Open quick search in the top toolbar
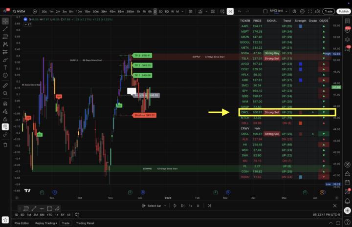Image resolution: width=352 pixels, height=227 pixels. (294, 11)
